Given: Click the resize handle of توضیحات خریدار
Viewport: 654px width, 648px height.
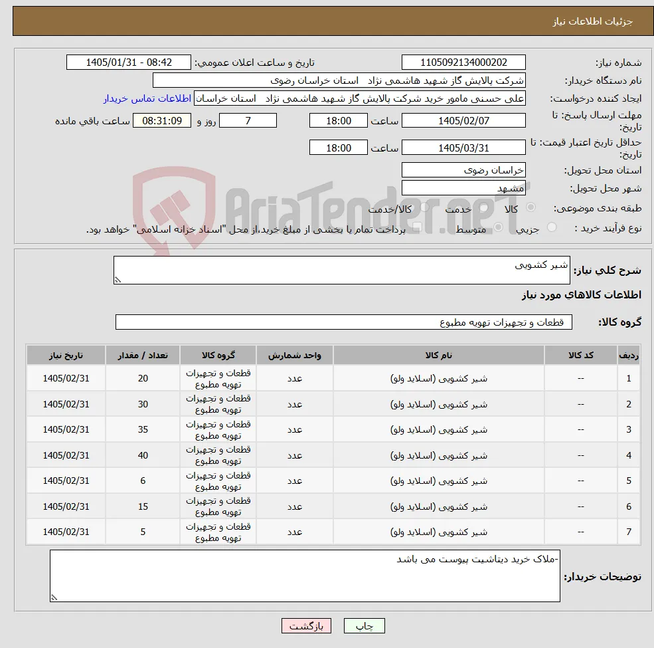Looking at the screenshot, I should (54, 597).
